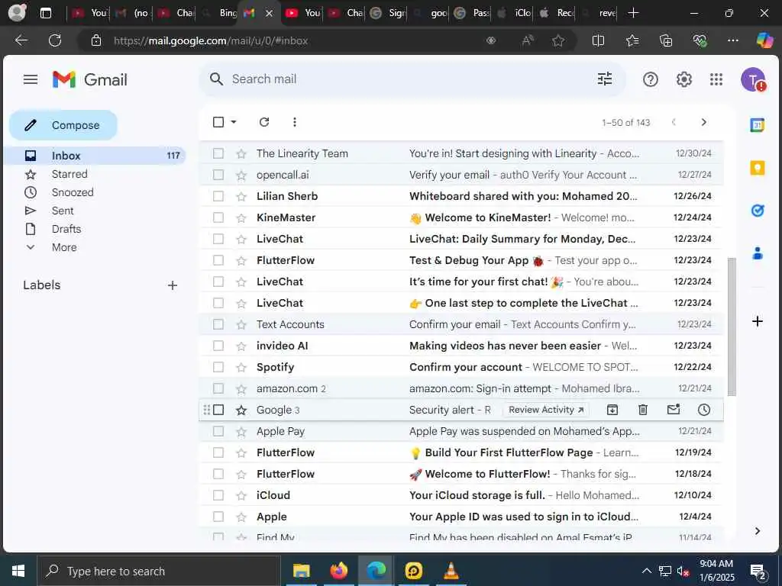Show side panel chevron at bottom right
Screen dimensions: 782x586
click(757, 531)
